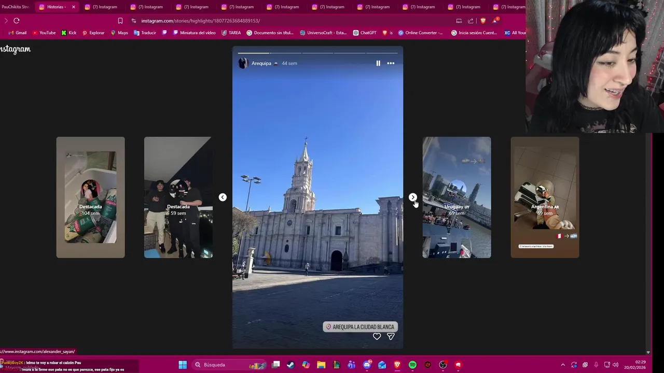Image resolution: width=664 pixels, height=373 pixels.
Task: Open the Twitch icon bookmark
Action: click(x=164, y=33)
